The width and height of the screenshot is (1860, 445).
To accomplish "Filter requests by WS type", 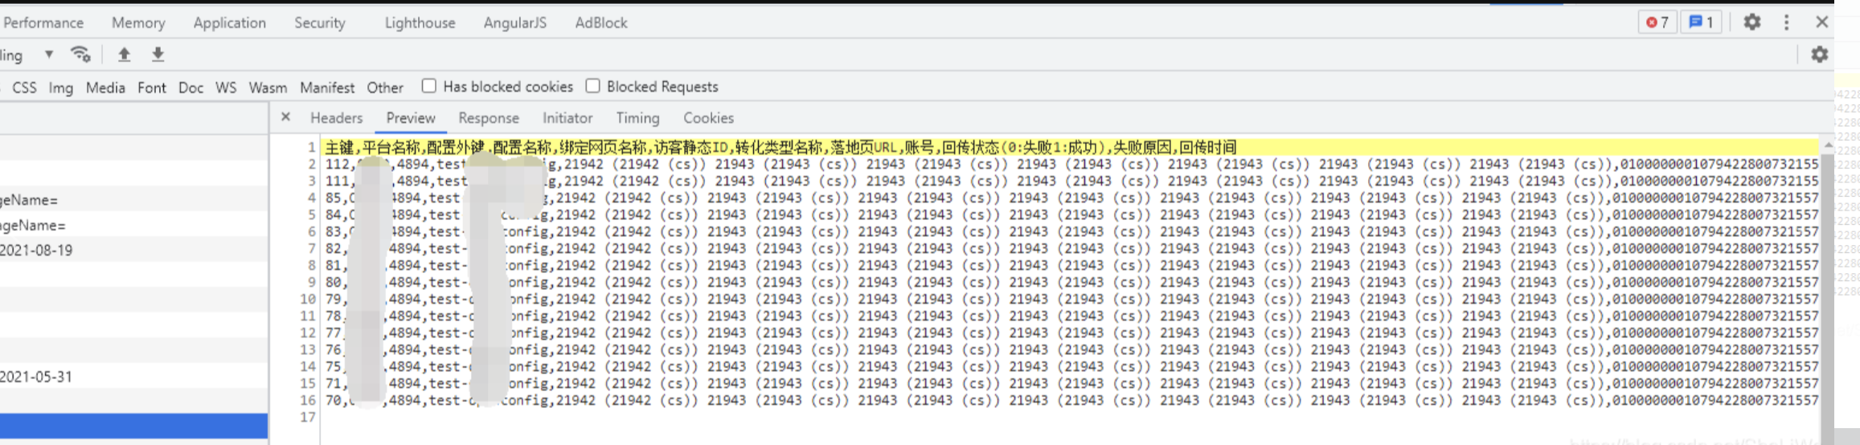I will tap(226, 88).
